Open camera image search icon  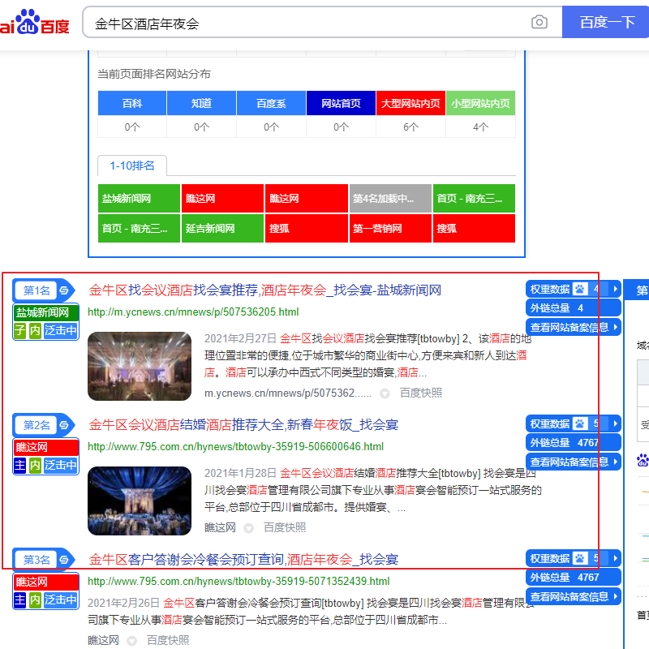[539, 22]
